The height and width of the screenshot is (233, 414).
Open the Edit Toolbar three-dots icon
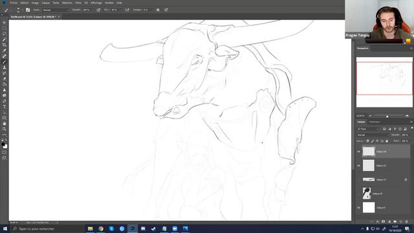5,135
